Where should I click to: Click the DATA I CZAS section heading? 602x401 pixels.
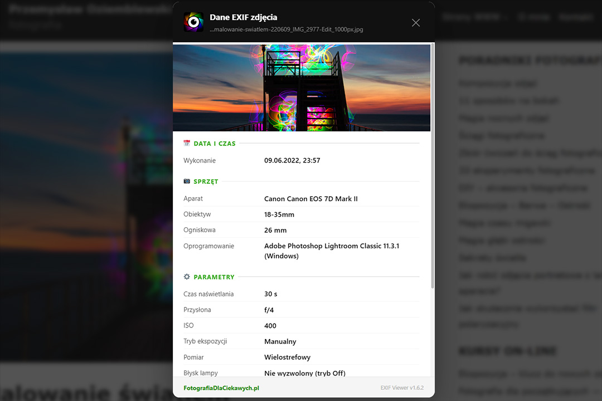(x=215, y=144)
